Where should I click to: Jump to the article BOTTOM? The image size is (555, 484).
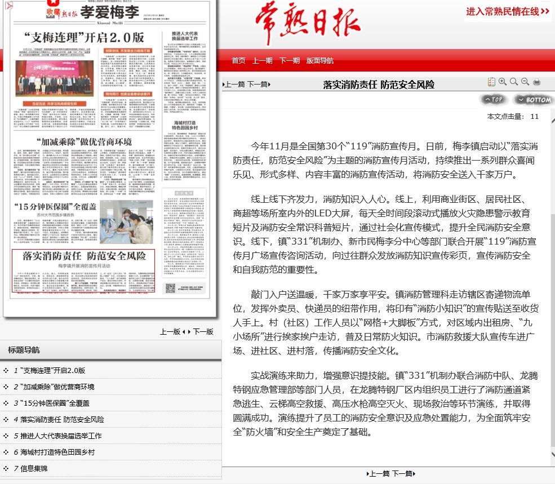(x=535, y=100)
